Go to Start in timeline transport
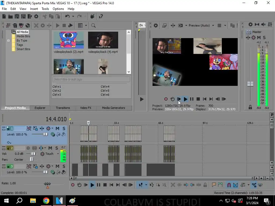 pyautogui.click(x=111, y=185)
